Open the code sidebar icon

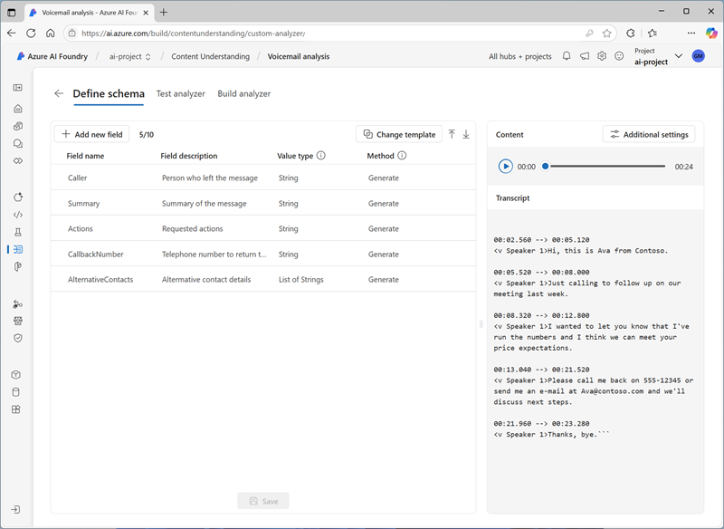pos(17,215)
